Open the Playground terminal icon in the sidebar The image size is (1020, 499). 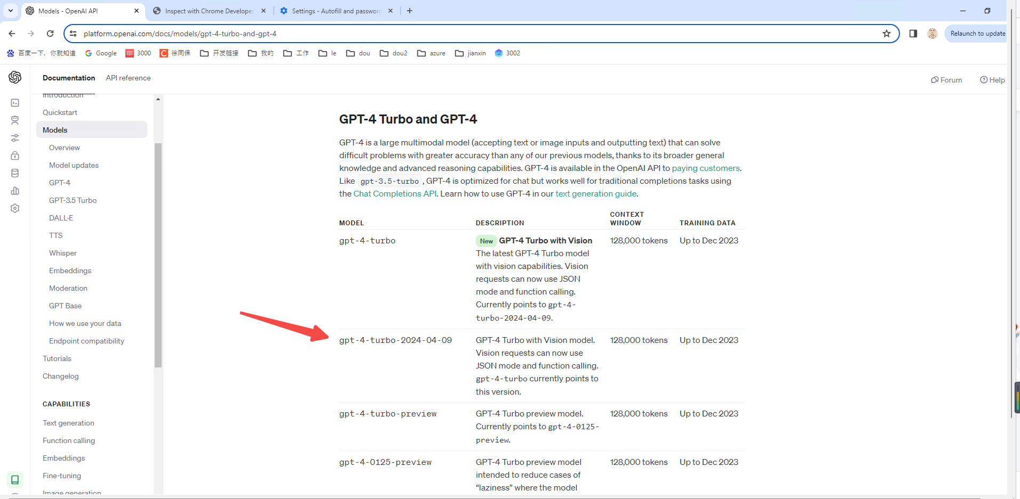point(15,103)
